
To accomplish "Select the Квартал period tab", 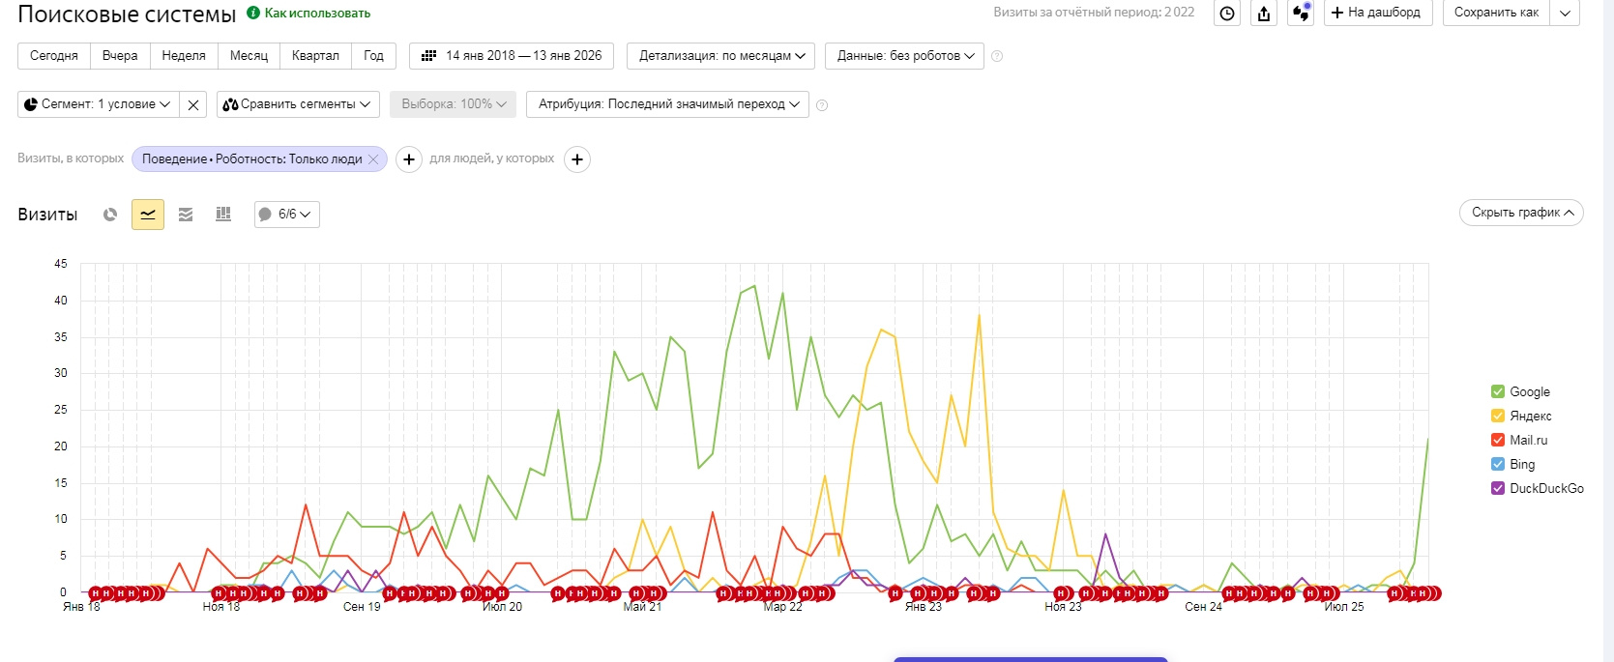I will click(315, 56).
